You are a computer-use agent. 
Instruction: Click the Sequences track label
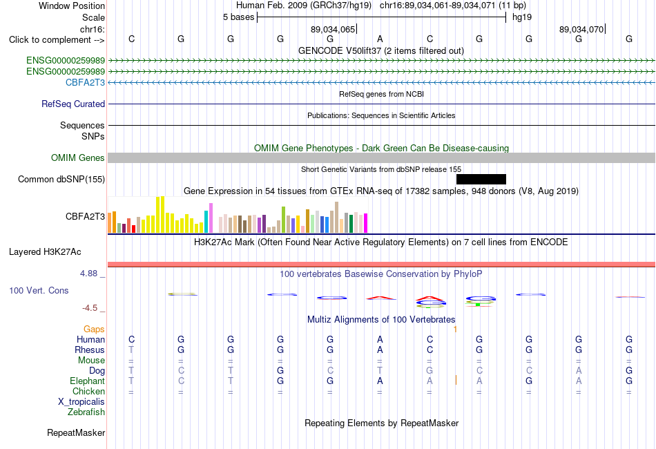pyautogui.click(x=82, y=125)
